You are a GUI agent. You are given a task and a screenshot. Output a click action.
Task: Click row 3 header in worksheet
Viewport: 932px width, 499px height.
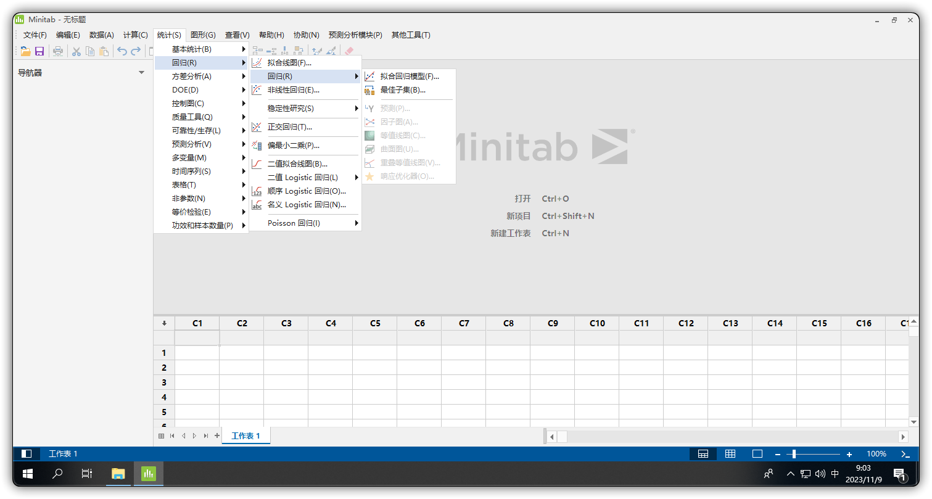coord(164,382)
